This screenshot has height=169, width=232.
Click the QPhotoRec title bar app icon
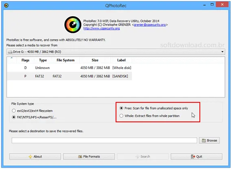(x=7, y=5)
